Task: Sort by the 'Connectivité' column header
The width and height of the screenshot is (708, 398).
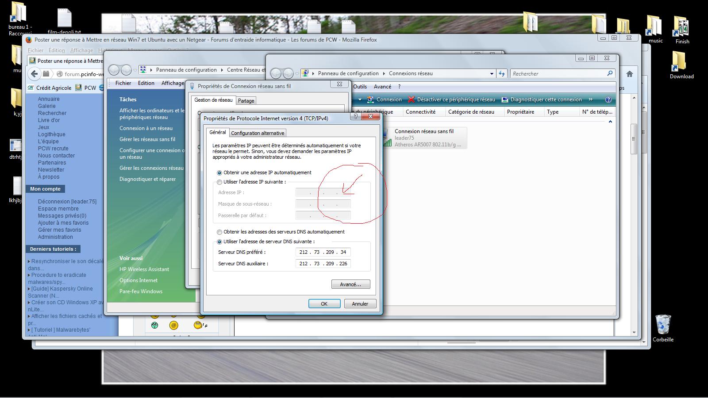Action: click(421, 112)
